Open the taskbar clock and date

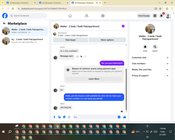coord(163,132)
